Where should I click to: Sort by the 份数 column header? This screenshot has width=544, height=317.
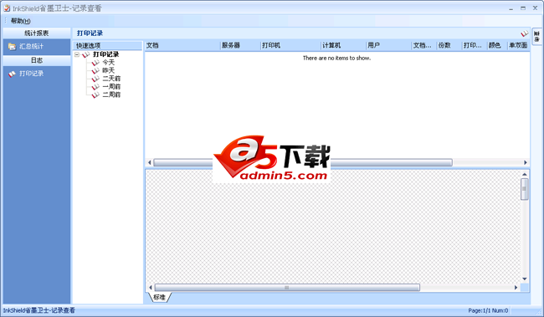coord(449,45)
